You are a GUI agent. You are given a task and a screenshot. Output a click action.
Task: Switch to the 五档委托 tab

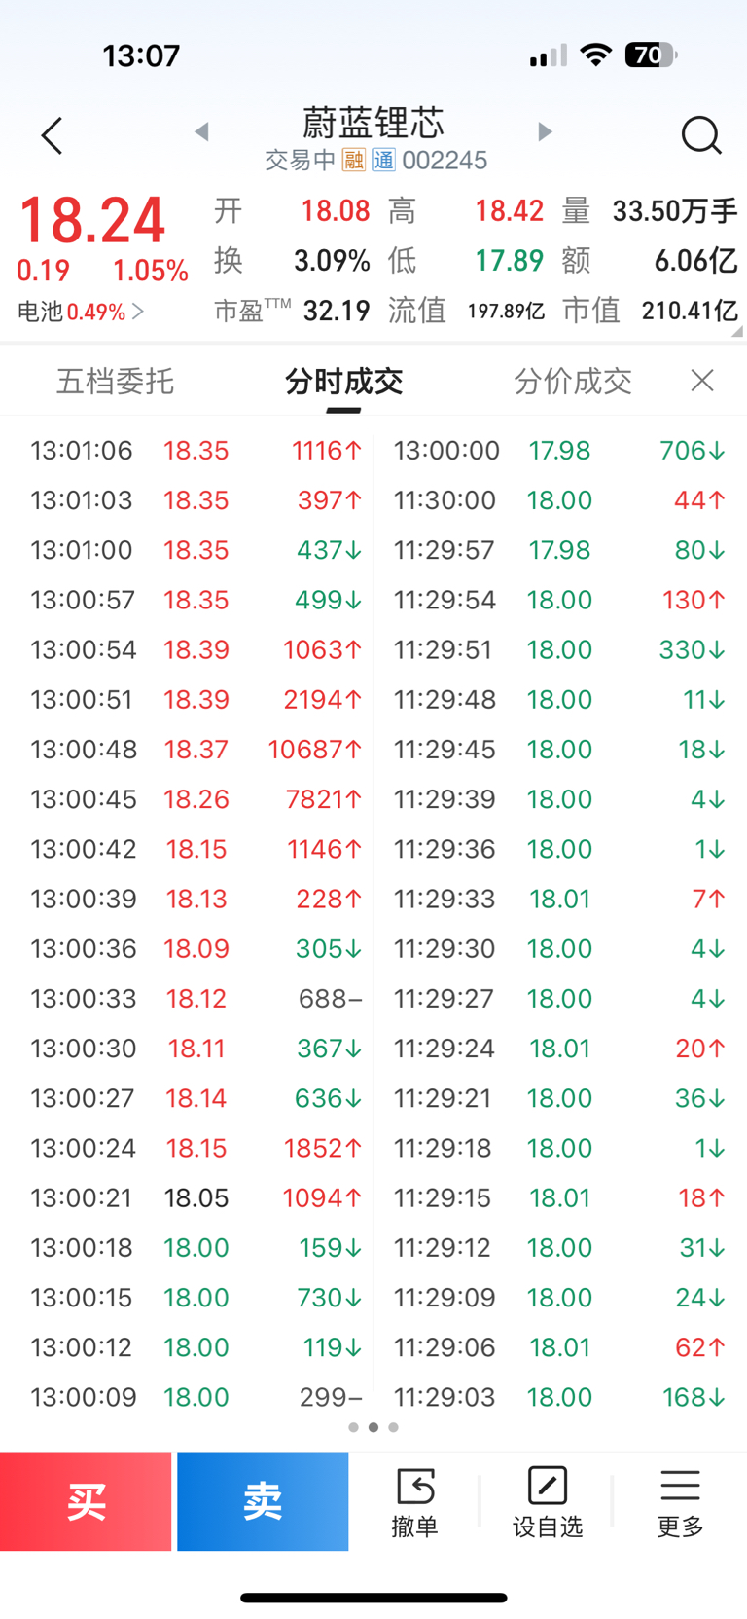(115, 382)
